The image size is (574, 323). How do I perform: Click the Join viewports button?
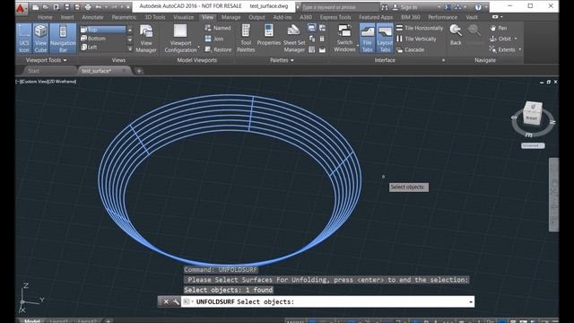coord(214,39)
